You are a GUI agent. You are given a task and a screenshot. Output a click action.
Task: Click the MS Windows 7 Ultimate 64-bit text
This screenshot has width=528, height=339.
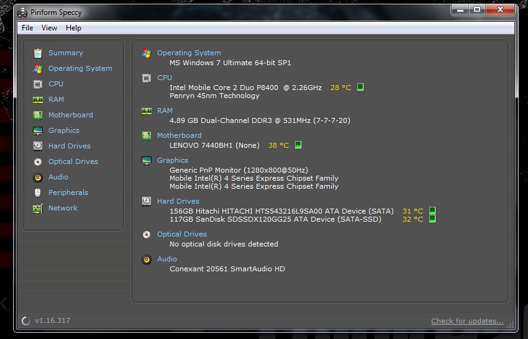[230, 63]
